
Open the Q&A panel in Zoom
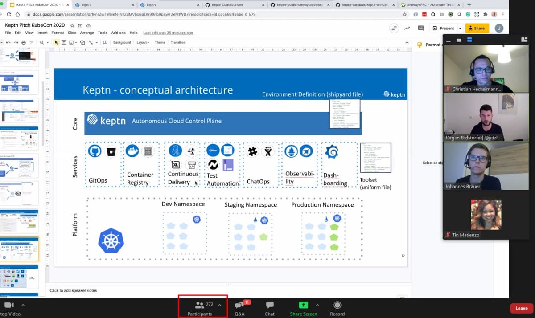click(x=240, y=308)
